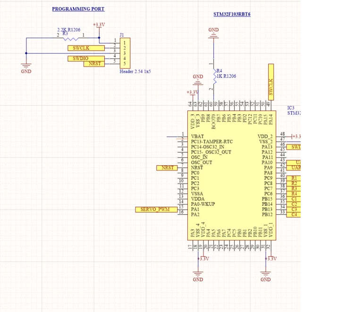Select the C1 net label at PB15
Viewport: 355px width, 312px height.
[x=294, y=199]
